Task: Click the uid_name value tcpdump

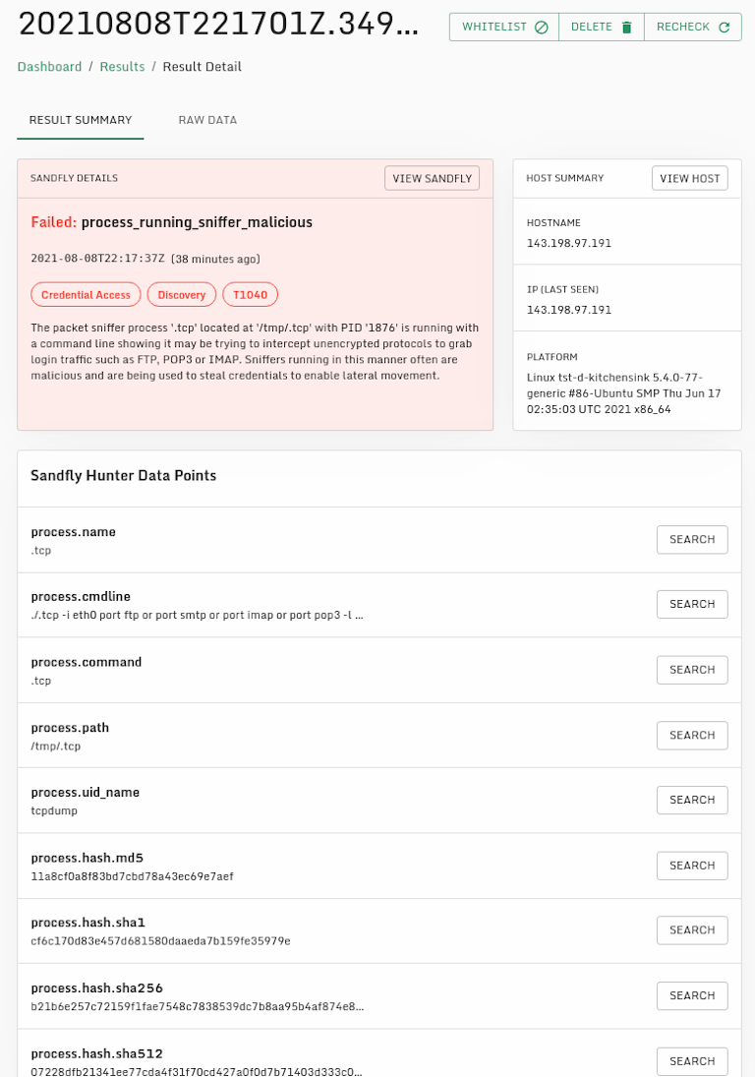Action: pos(54,811)
